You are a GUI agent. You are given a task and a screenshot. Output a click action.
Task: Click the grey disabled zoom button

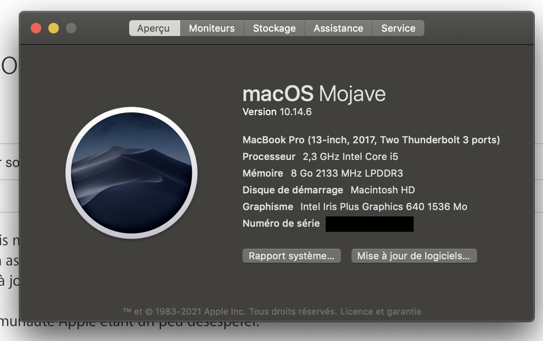point(71,28)
